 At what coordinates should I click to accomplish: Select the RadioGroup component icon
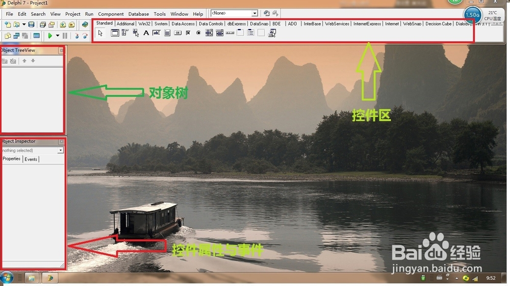click(251, 33)
